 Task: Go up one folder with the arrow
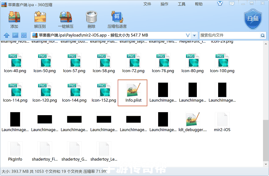pyautogui.click(x=7, y=35)
